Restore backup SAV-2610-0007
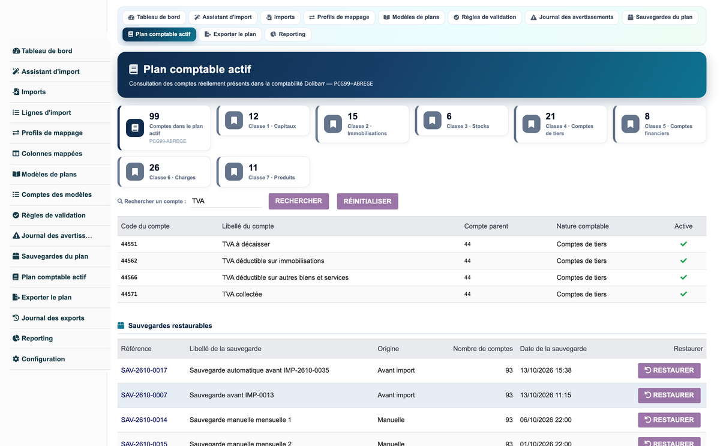 (x=669, y=395)
